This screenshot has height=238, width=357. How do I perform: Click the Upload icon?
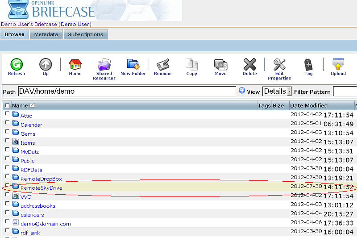[338, 65]
